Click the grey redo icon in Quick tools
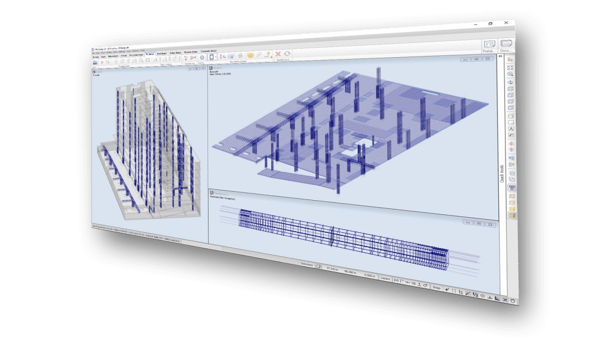 pos(511,164)
